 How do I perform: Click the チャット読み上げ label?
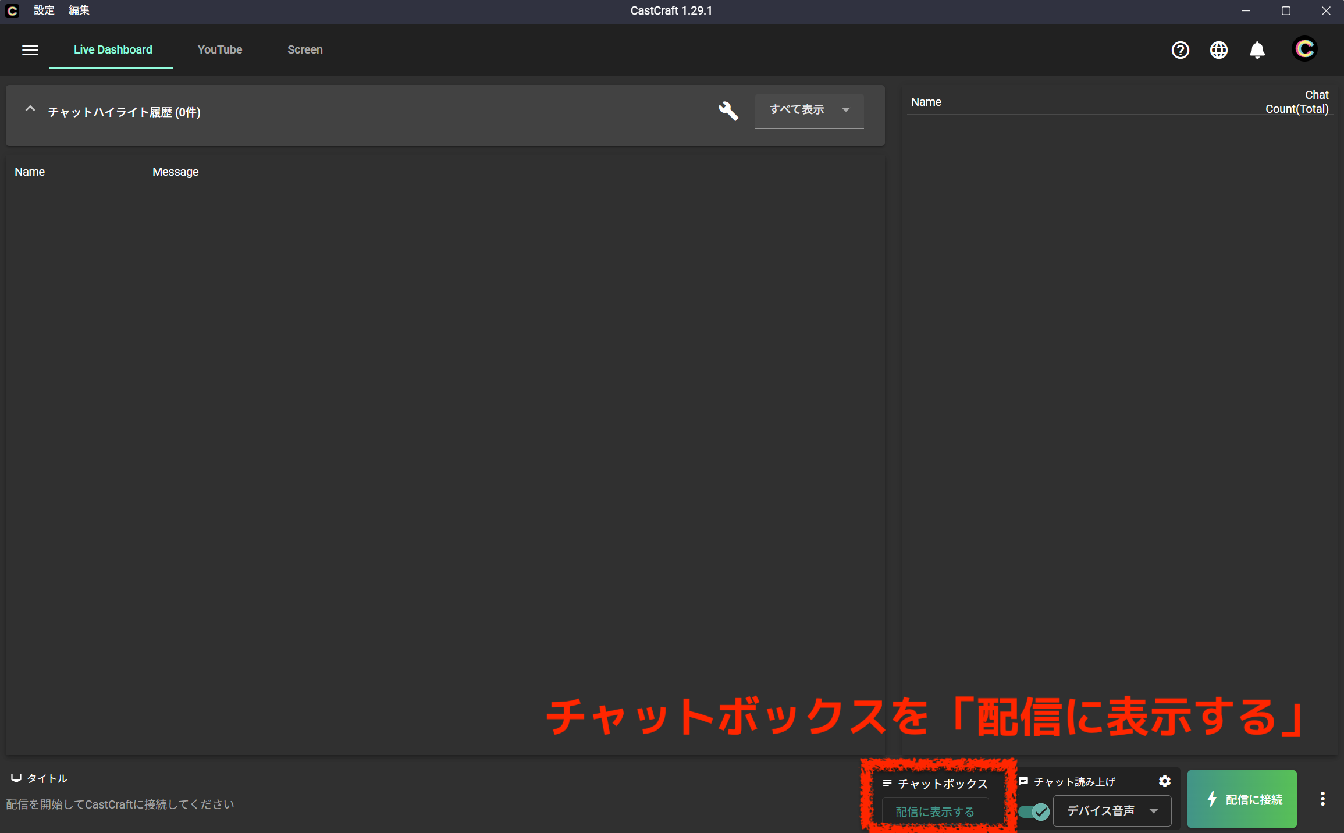[1074, 782]
